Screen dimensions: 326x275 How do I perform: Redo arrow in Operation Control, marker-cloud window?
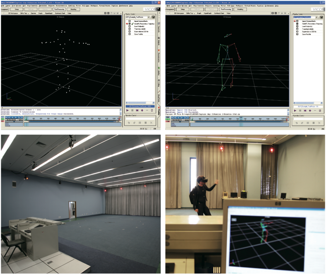[134, 123]
